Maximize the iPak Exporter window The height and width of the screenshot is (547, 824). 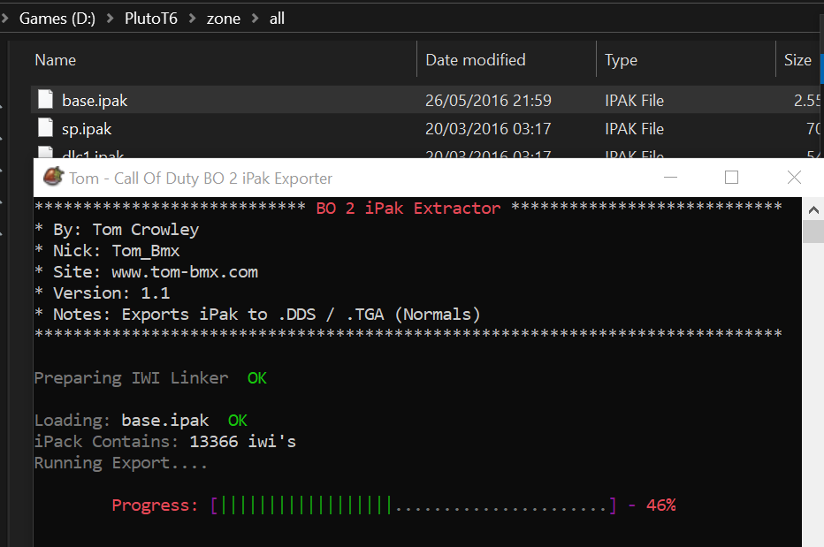point(731,178)
